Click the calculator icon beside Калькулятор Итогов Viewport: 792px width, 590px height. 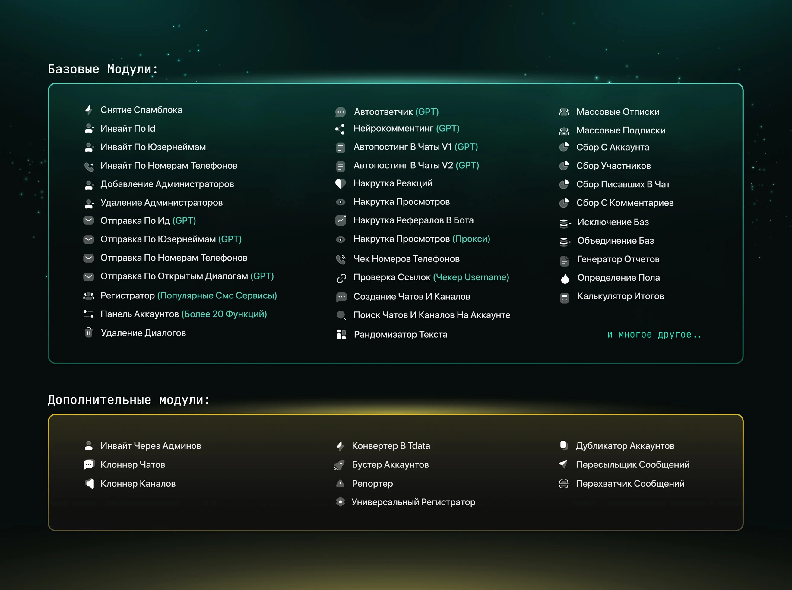pos(564,298)
